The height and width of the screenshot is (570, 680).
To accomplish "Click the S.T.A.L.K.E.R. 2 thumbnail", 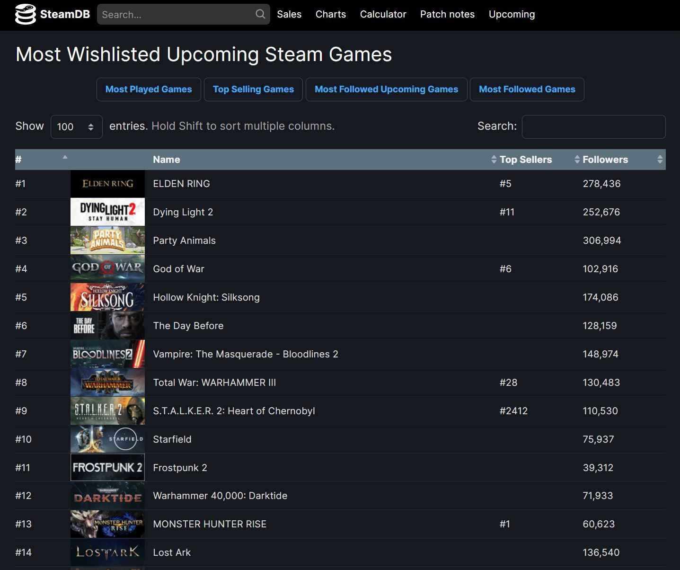I will click(107, 411).
